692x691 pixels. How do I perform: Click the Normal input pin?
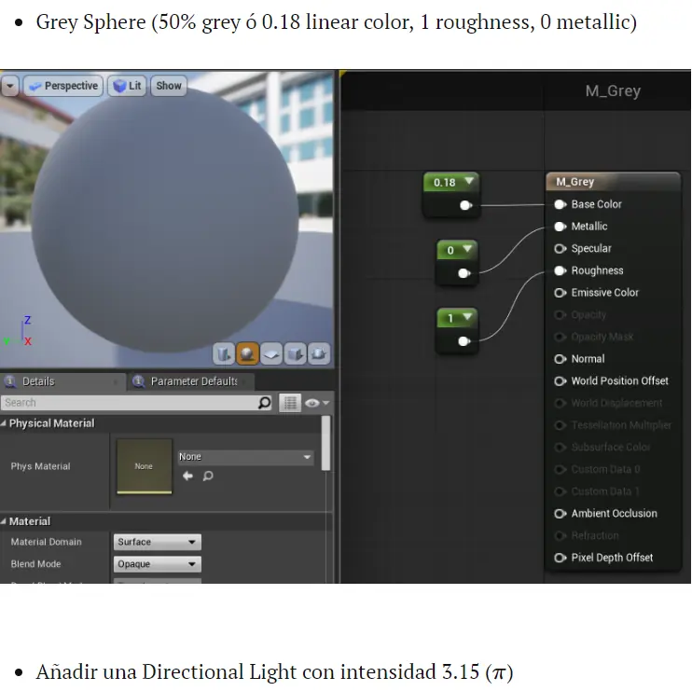pos(561,359)
